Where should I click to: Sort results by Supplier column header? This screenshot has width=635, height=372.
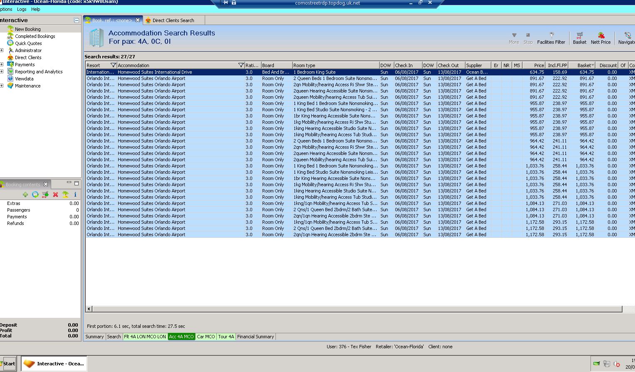pos(478,65)
